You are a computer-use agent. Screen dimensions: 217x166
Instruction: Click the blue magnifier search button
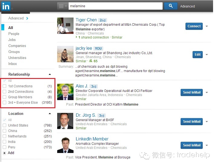pos(171,6)
